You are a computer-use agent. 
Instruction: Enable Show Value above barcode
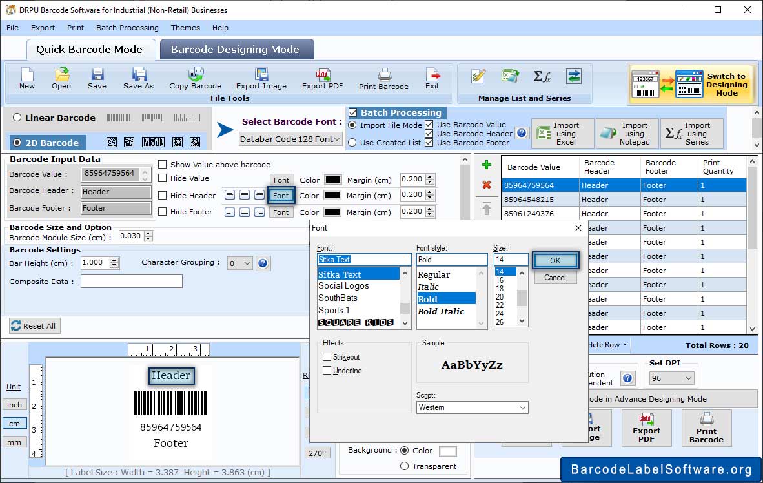(x=163, y=165)
